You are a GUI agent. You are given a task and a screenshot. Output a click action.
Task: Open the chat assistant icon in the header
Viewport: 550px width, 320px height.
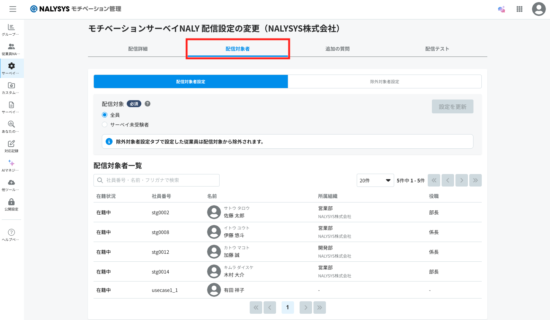coord(502,9)
